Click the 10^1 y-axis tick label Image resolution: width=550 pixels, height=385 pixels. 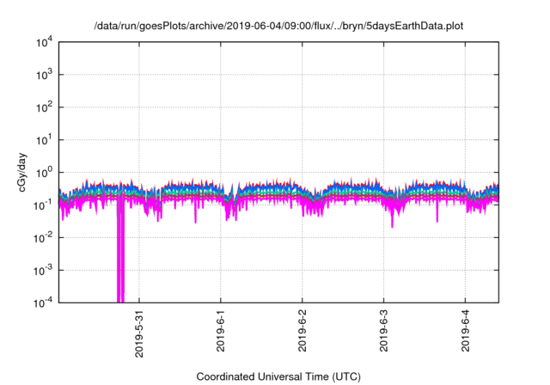coord(45,140)
